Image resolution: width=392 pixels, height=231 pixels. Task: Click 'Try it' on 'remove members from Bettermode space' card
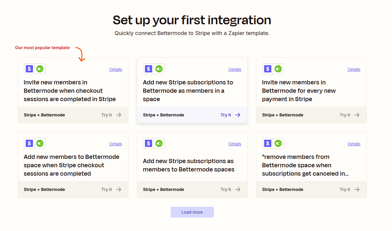[345, 189]
